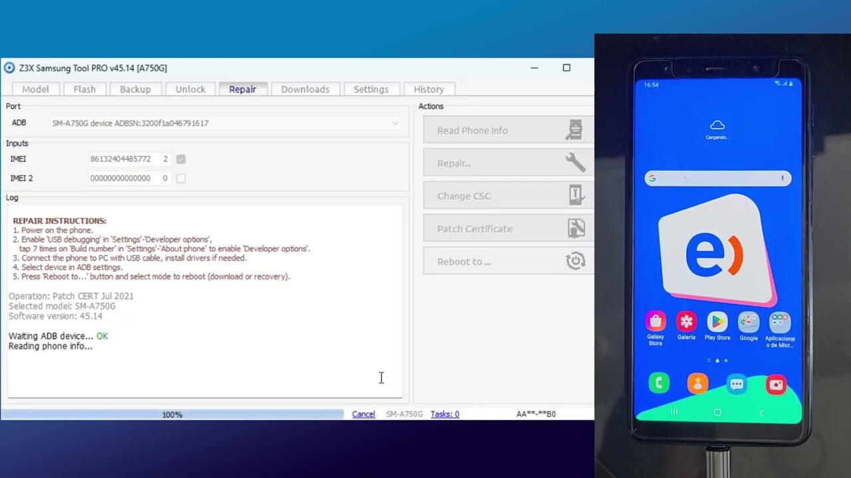Click the Patch Certificate document icon
The image size is (851, 478).
(576, 228)
